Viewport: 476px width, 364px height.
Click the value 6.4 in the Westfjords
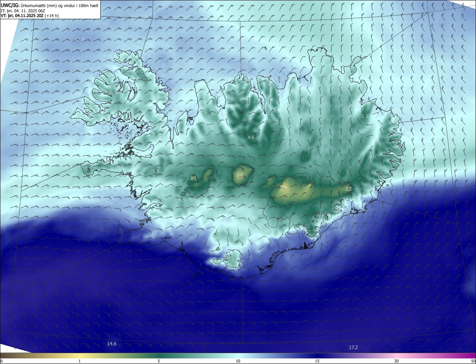click(x=113, y=92)
